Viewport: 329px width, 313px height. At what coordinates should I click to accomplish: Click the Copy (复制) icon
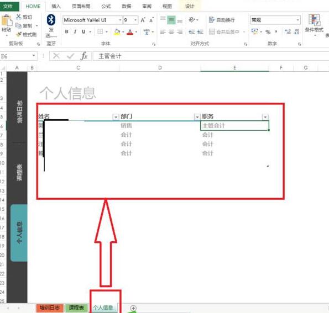[x=18, y=25]
